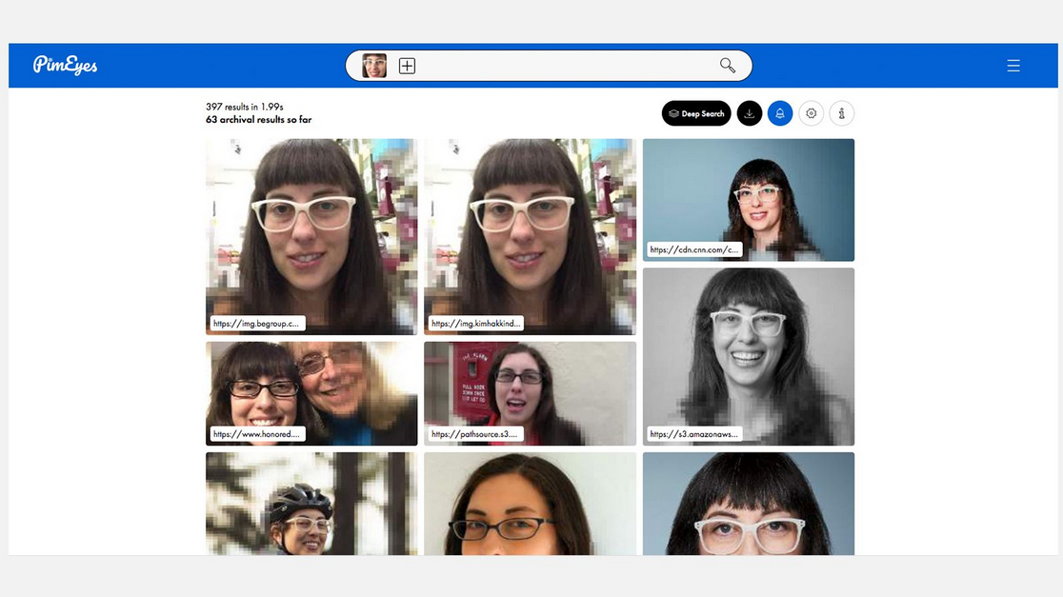Click the download results icon

pyautogui.click(x=750, y=113)
